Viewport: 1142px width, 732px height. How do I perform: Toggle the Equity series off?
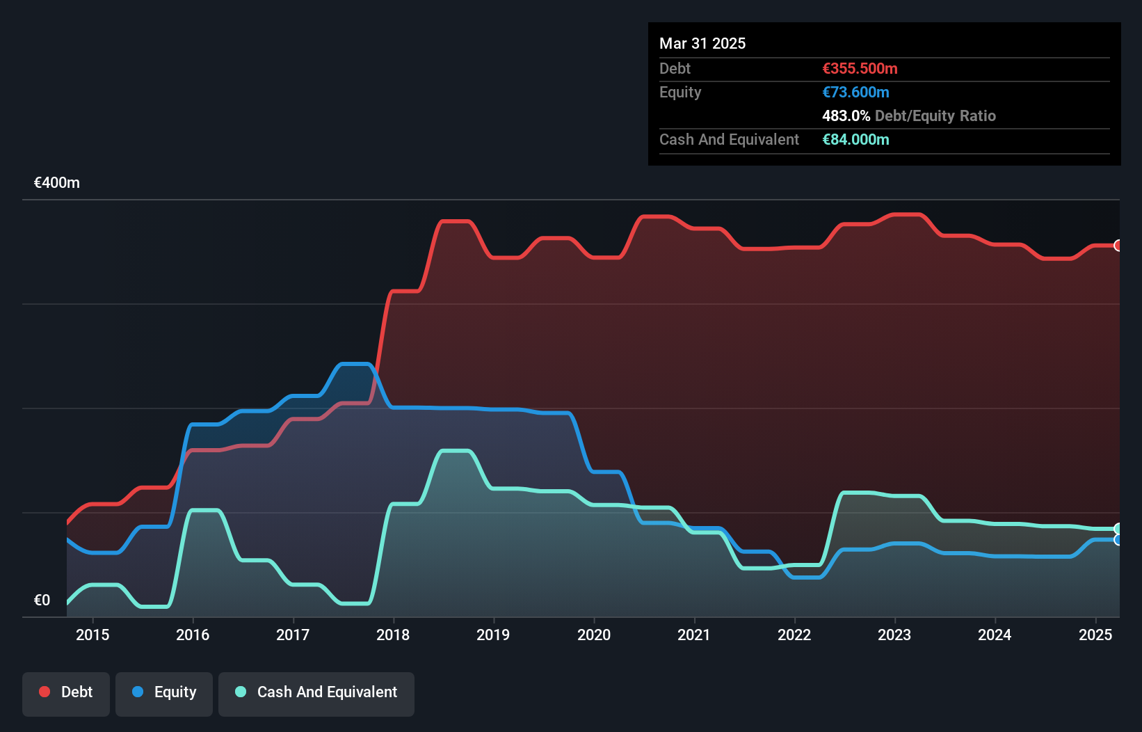[163, 692]
